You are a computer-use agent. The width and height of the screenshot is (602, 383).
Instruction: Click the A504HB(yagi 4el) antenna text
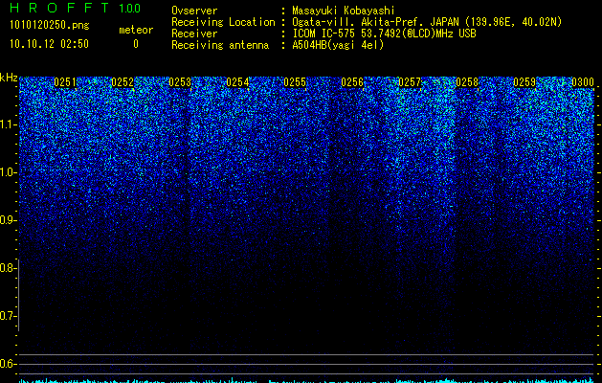[338, 45]
